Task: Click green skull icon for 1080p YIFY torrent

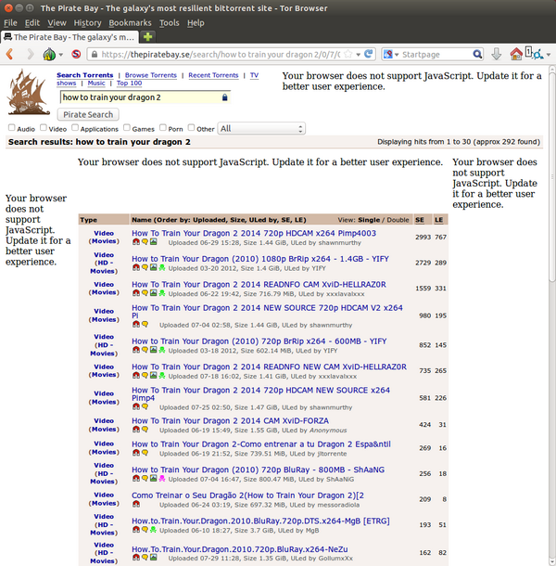Action: [x=162, y=267]
